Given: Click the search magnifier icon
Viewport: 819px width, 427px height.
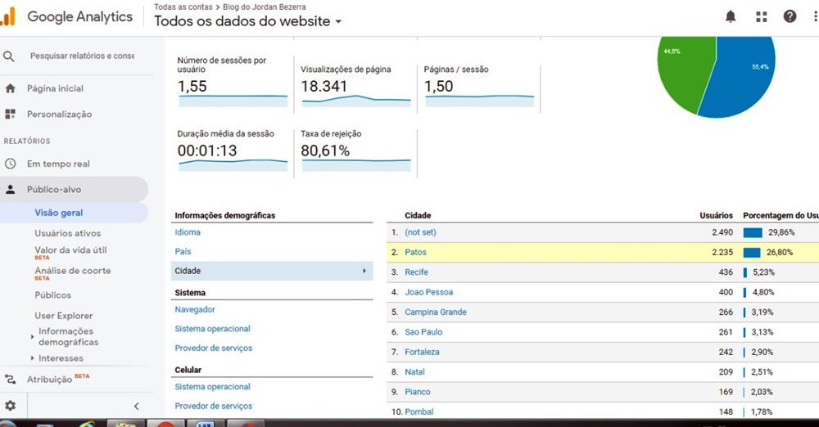Looking at the screenshot, I should 9,56.
